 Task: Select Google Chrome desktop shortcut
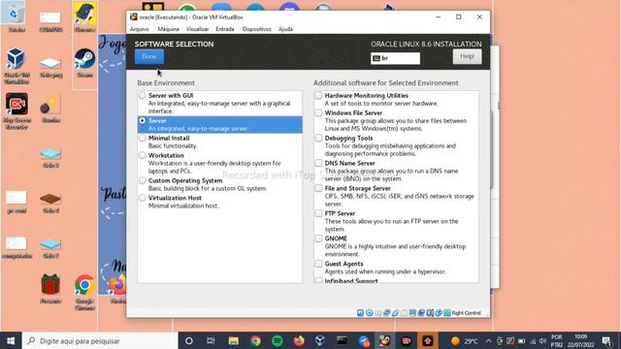pyautogui.click(x=84, y=292)
